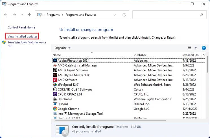Click the cFosSpeed 12.01 icon
Screen dimensions: 210x138
click(x=55, y=85)
